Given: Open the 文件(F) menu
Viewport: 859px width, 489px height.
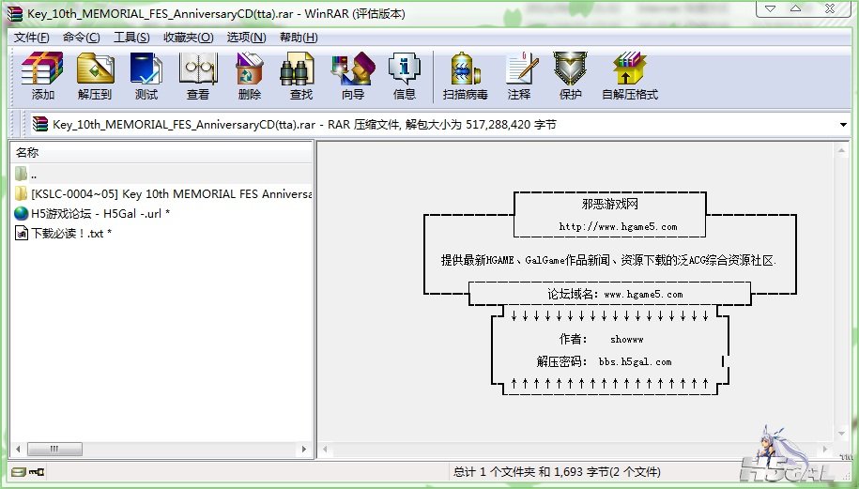Looking at the screenshot, I should coord(31,38).
